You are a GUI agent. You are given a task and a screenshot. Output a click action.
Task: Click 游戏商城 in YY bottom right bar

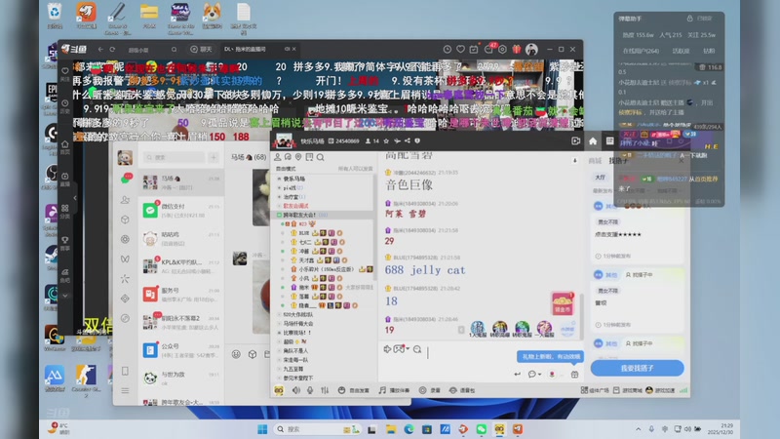[628, 391]
